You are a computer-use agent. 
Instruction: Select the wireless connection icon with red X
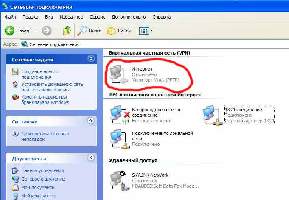(120, 115)
